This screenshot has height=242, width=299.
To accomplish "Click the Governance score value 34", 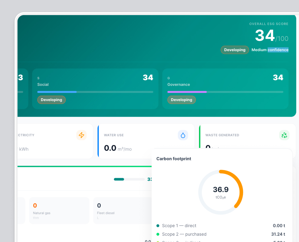I will (278, 77).
